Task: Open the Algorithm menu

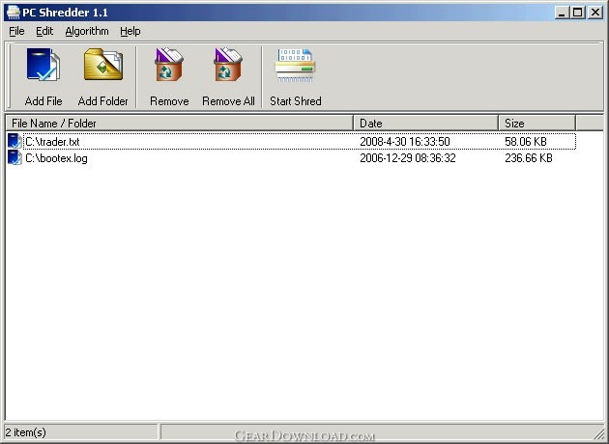Action: [87, 31]
